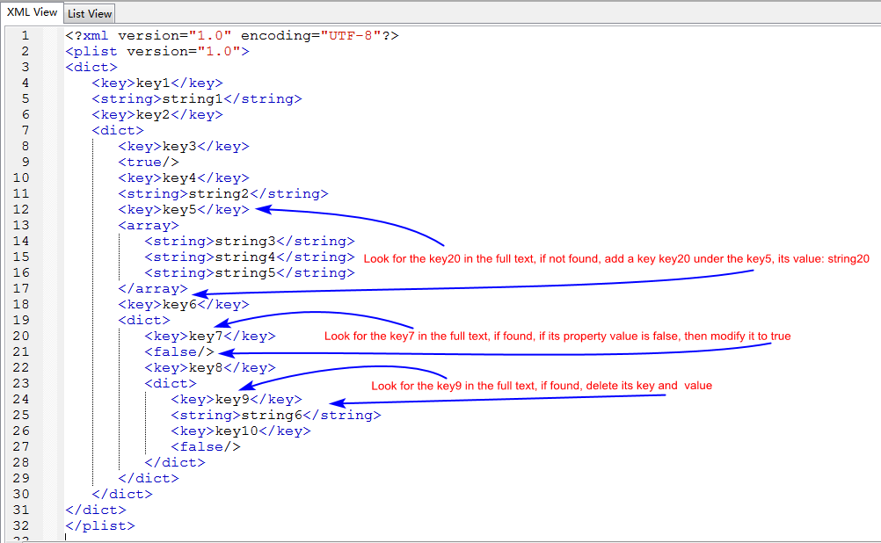Viewport: 881px width, 543px height.
Task: Select the XML View tab
Action: pos(33,12)
